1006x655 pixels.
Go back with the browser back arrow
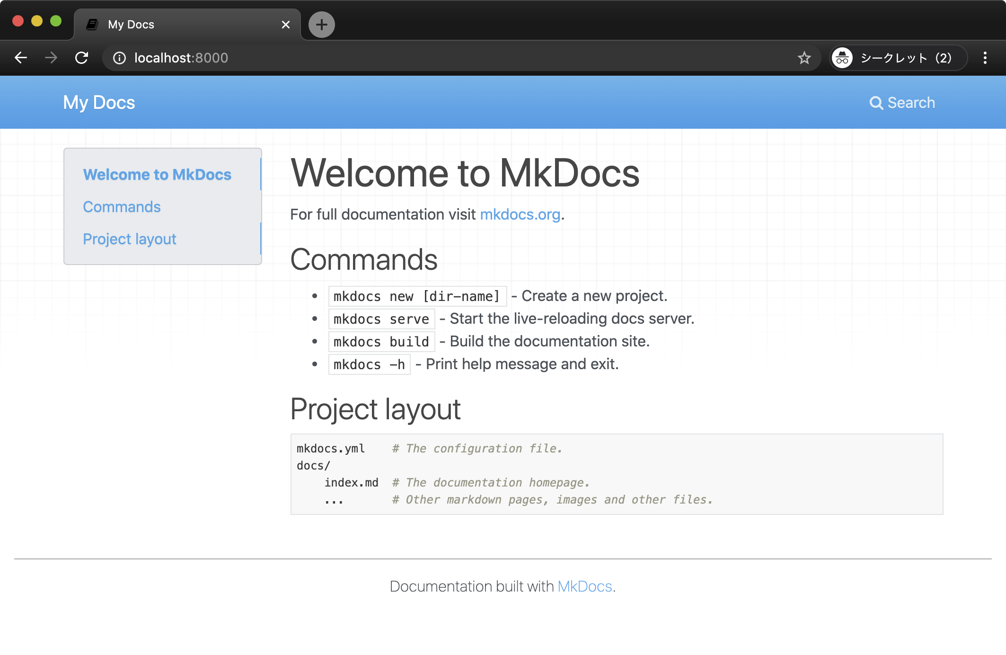tap(21, 58)
